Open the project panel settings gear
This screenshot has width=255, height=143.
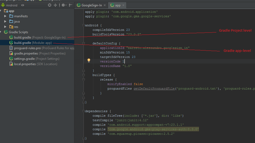coord(64,5)
